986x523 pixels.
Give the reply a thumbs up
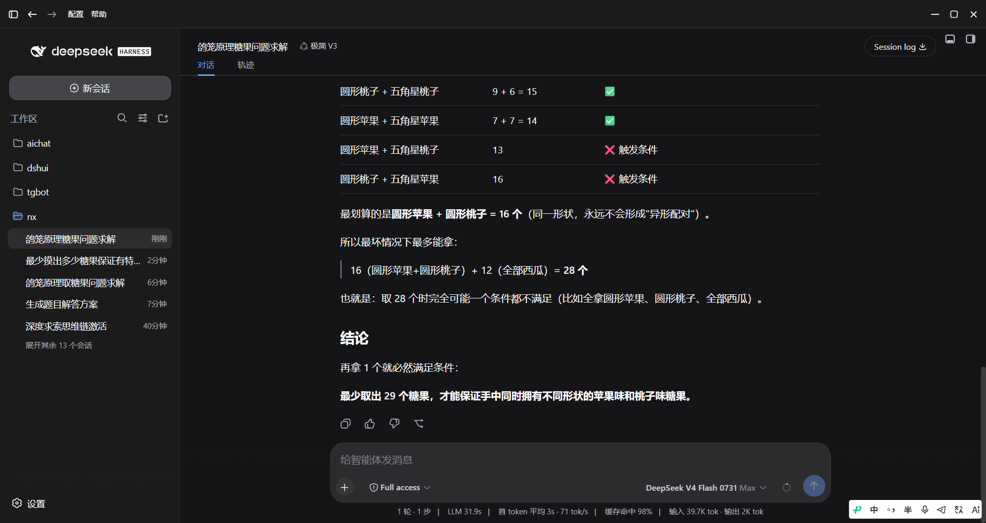pos(370,424)
